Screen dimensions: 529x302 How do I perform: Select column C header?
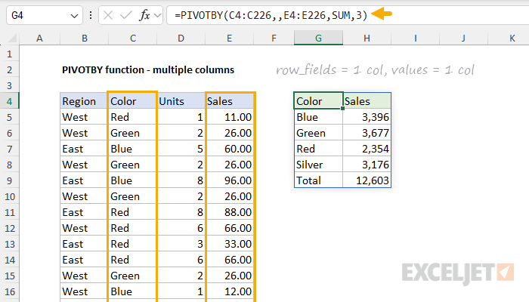pyautogui.click(x=132, y=38)
